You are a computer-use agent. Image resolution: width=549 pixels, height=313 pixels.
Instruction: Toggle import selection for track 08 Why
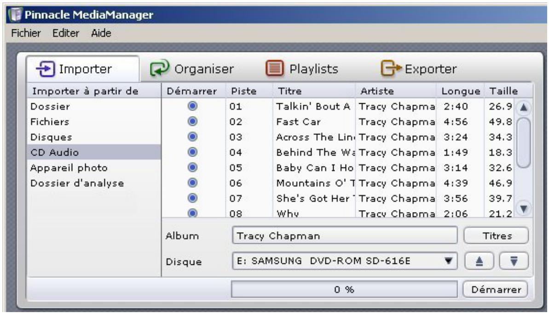[x=192, y=213]
